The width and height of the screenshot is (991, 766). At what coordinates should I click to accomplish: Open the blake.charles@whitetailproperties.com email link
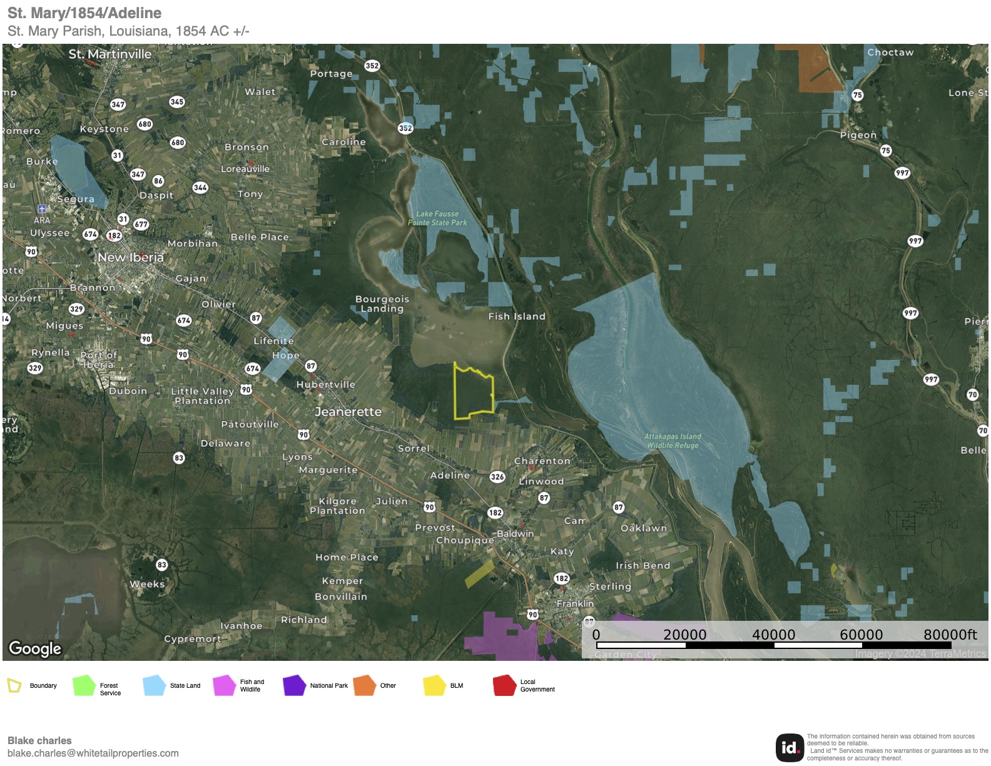click(x=93, y=753)
